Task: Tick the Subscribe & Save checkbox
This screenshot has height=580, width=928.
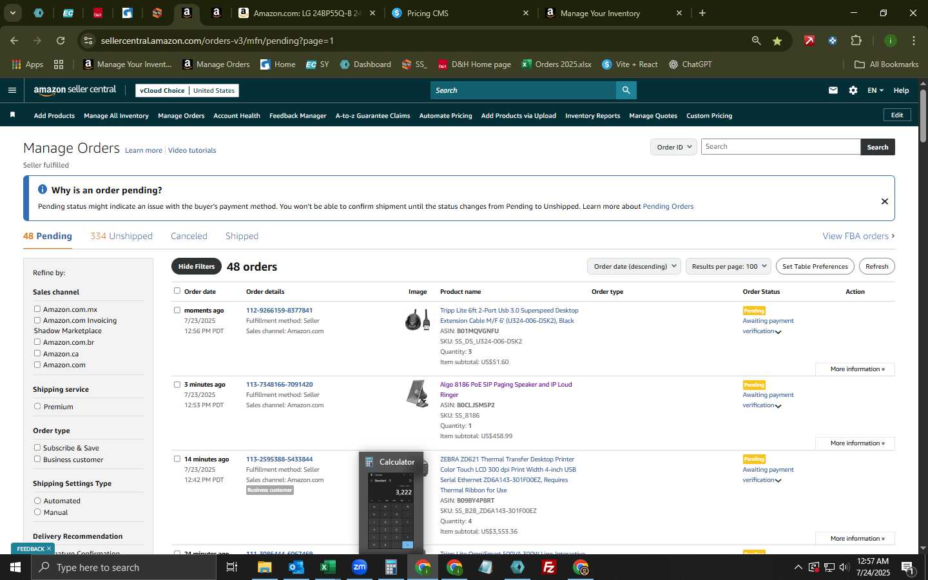Action: coord(37,448)
